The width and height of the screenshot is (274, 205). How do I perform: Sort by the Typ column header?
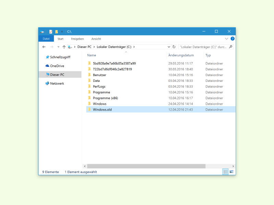click(208, 55)
